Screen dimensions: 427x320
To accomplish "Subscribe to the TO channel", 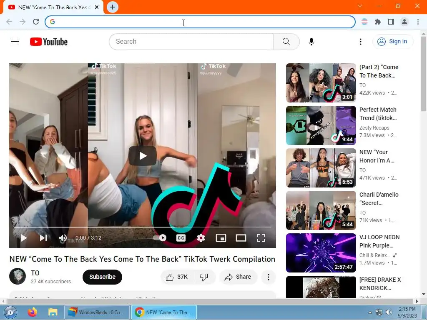I will click(103, 277).
